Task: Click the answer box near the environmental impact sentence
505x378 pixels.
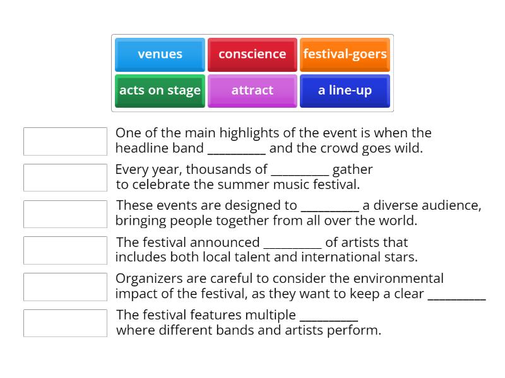Action: 65,287
